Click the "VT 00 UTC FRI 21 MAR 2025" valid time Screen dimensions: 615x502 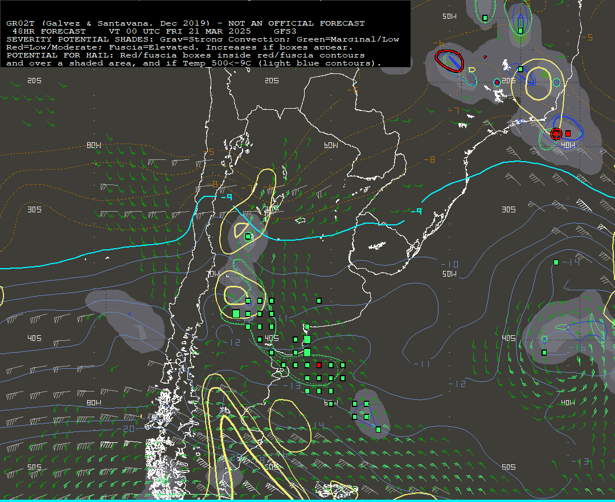(x=179, y=31)
